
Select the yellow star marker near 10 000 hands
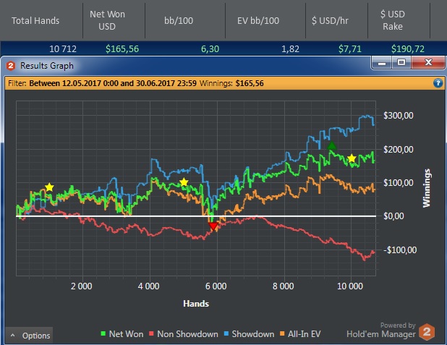click(352, 158)
